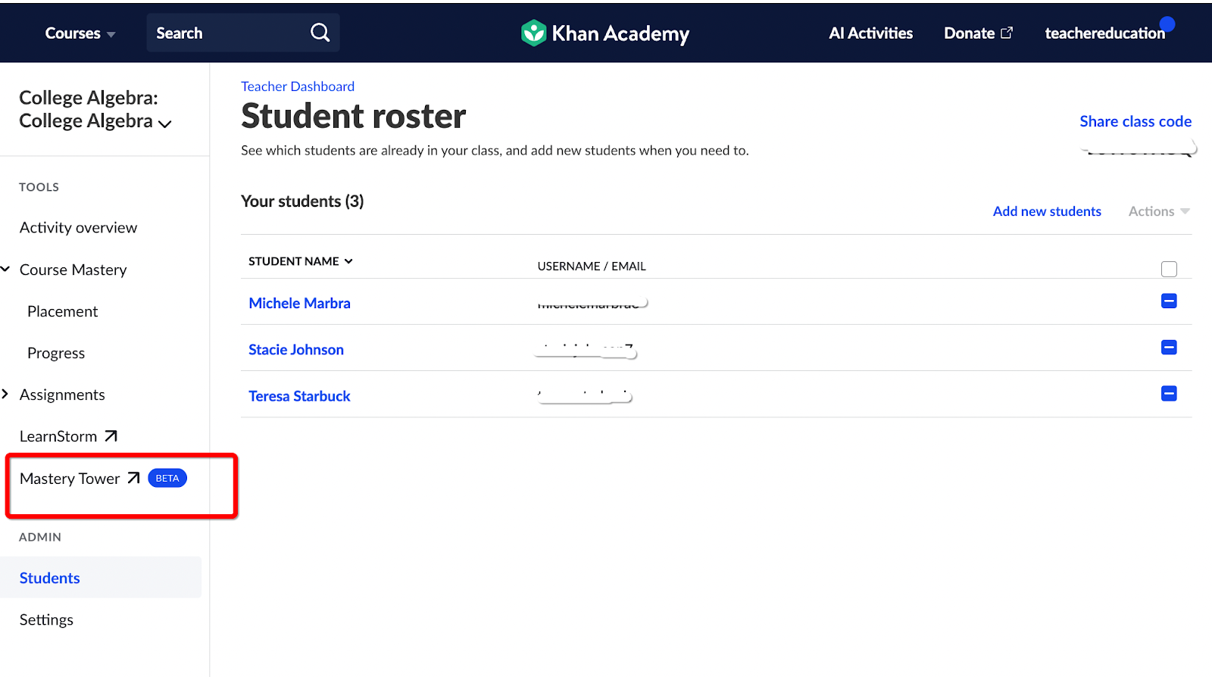
Task: Tick the select-all students checkbox
Action: tap(1169, 269)
